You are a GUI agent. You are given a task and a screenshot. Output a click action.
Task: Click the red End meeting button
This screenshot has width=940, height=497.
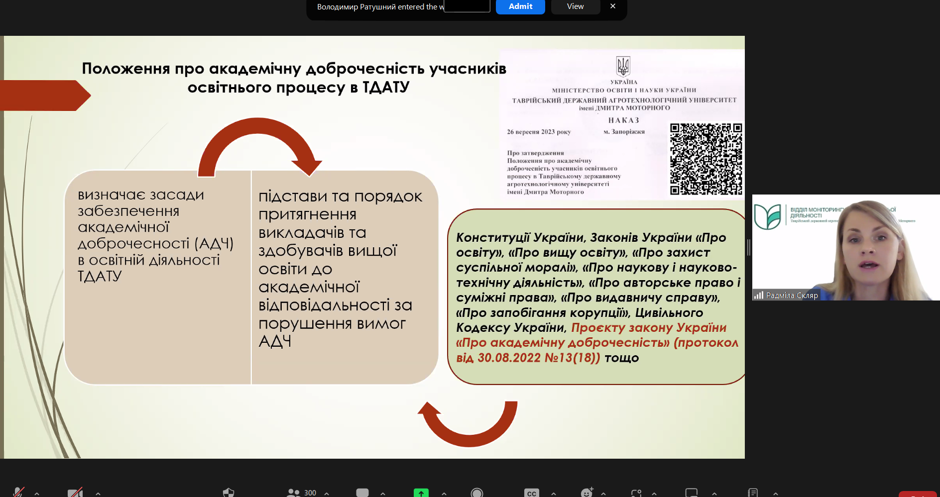pyautogui.click(x=918, y=494)
